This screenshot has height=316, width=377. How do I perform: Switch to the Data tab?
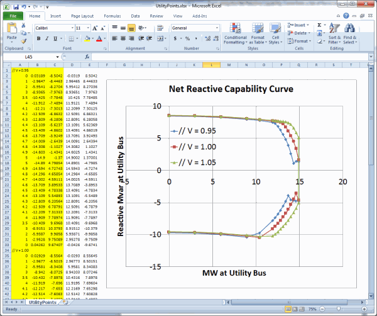point(135,16)
